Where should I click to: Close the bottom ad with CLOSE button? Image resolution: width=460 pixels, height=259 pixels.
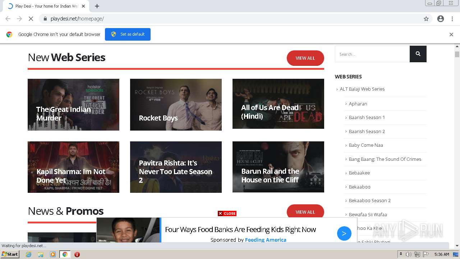(x=227, y=213)
